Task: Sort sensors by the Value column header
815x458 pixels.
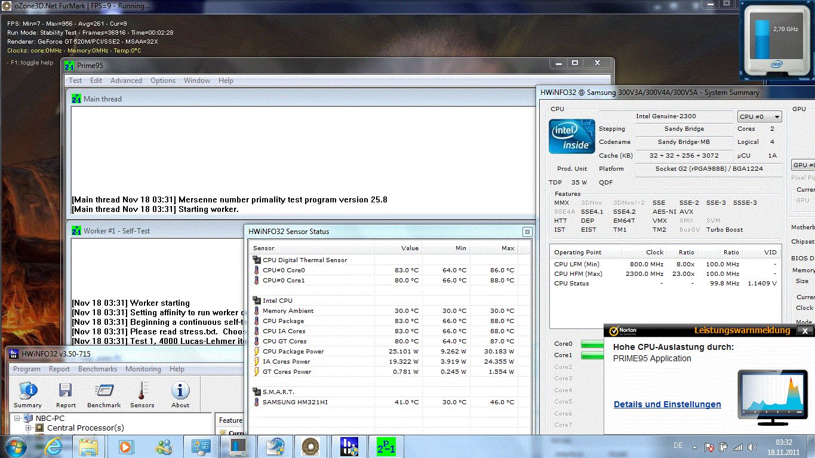Action: (398, 248)
